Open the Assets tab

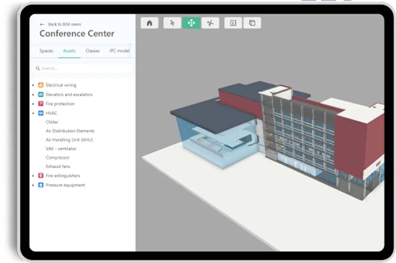point(69,51)
